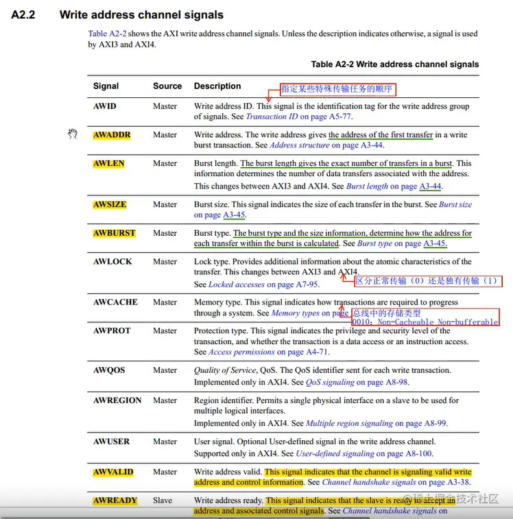Follow Channel handshake signals page A3-38 link
Viewport: 513px width, 519px height.
(x=396, y=482)
